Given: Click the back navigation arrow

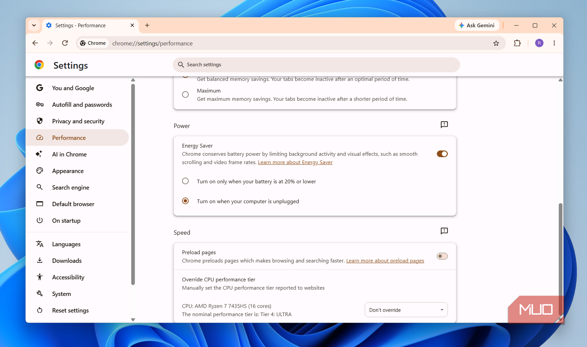Looking at the screenshot, I should point(35,43).
